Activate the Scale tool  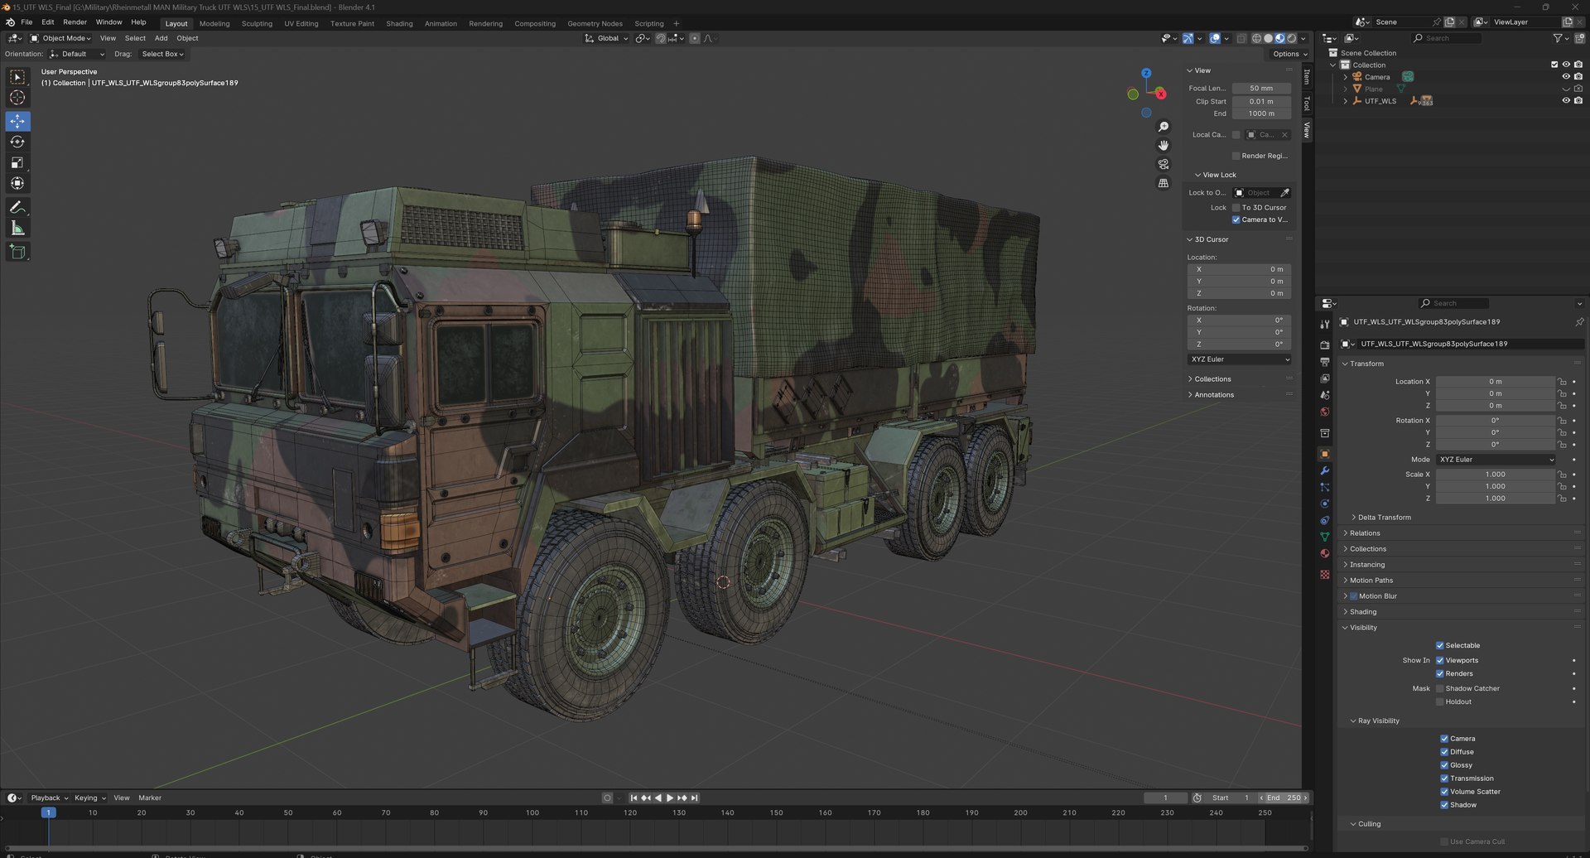[17, 162]
